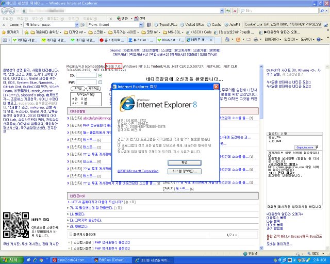This screenshot has width=330, height=264.
Task: Open the search provider dropdown arrow
Action: coord(327,11)
